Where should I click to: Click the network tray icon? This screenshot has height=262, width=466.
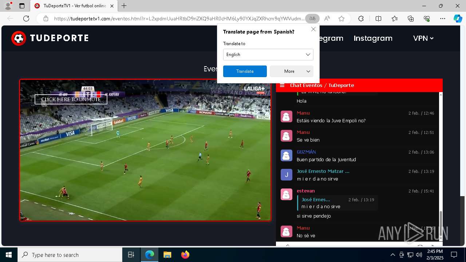point(410,255)
